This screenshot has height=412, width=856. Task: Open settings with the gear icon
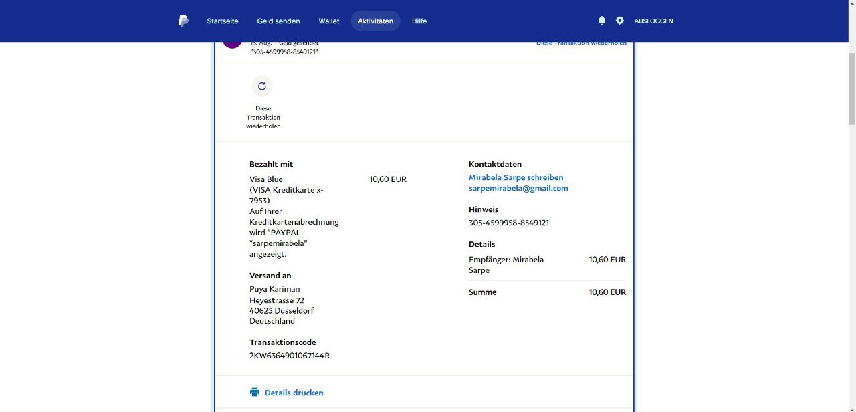click(x=619, y=21)
